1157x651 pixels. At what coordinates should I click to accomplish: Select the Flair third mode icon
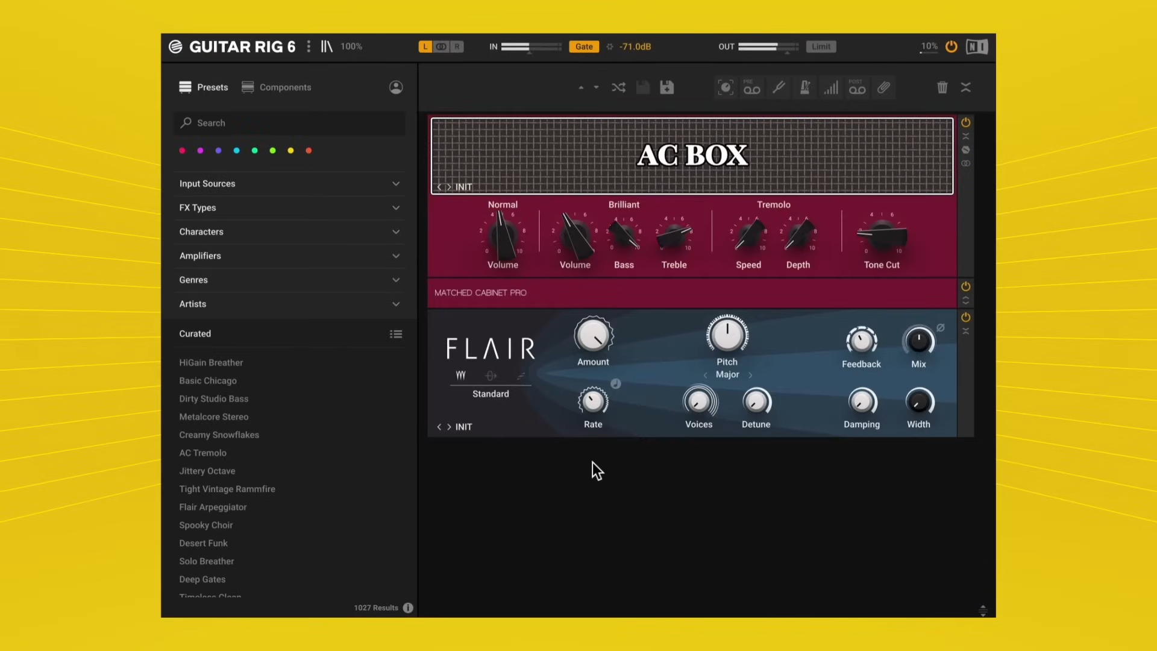click(x=521, y=376)
